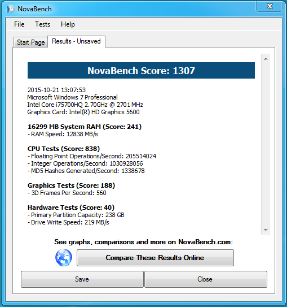Open the File menu
This screenshot has width=287, height=307.
(19, 24)
